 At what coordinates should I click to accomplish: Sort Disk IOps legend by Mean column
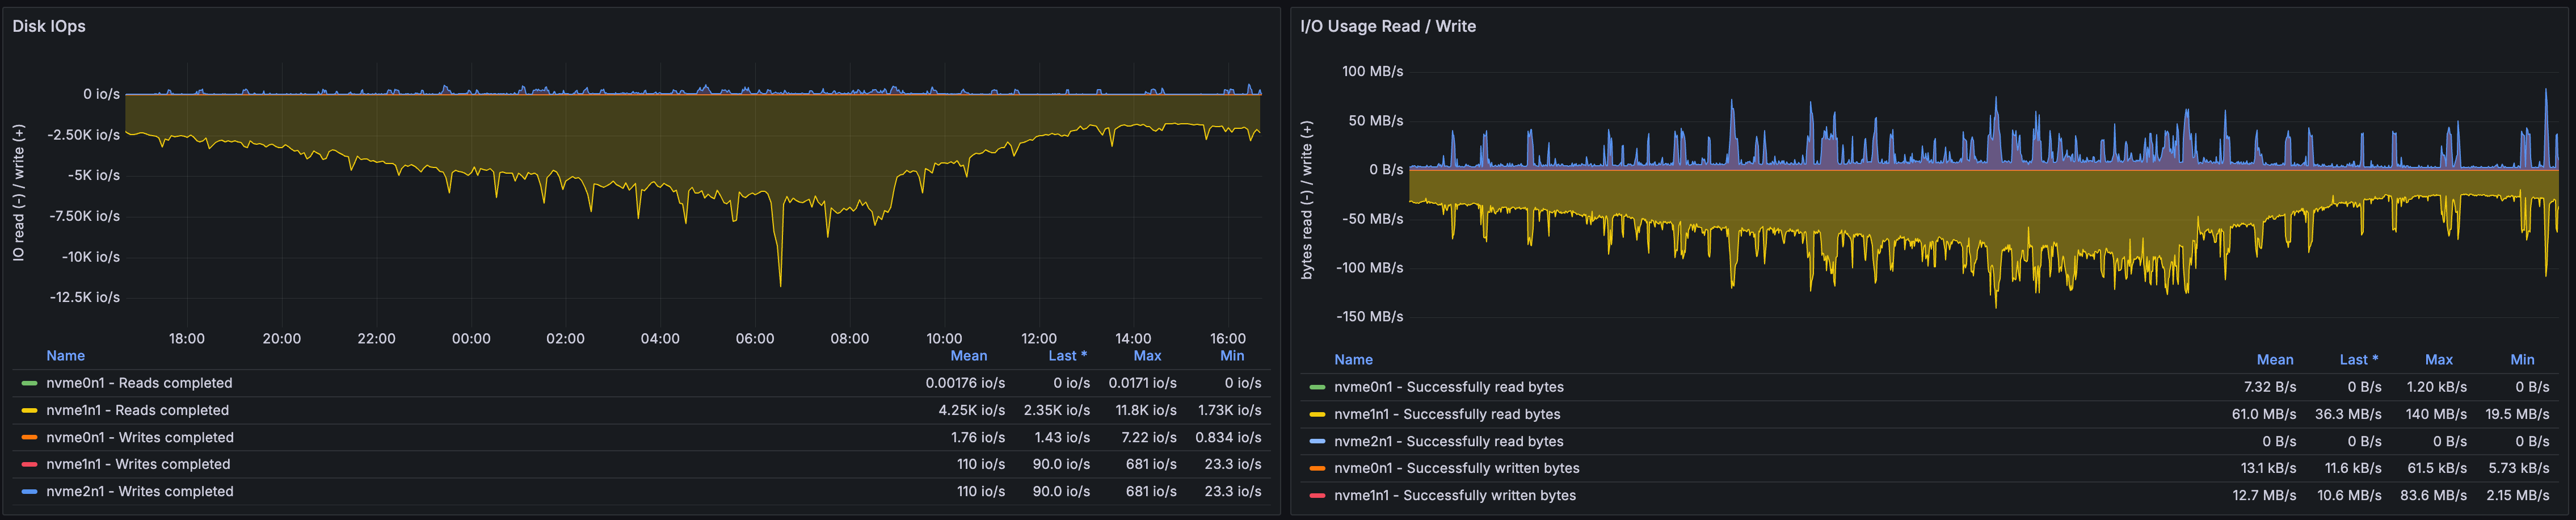(968, 356)
